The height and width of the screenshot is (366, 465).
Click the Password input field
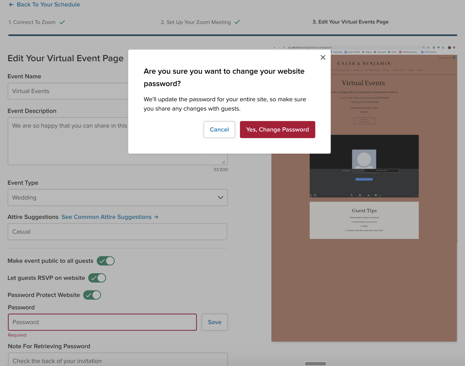[102, 322]
